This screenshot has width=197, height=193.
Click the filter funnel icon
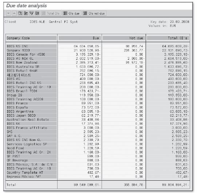point(32,13)
